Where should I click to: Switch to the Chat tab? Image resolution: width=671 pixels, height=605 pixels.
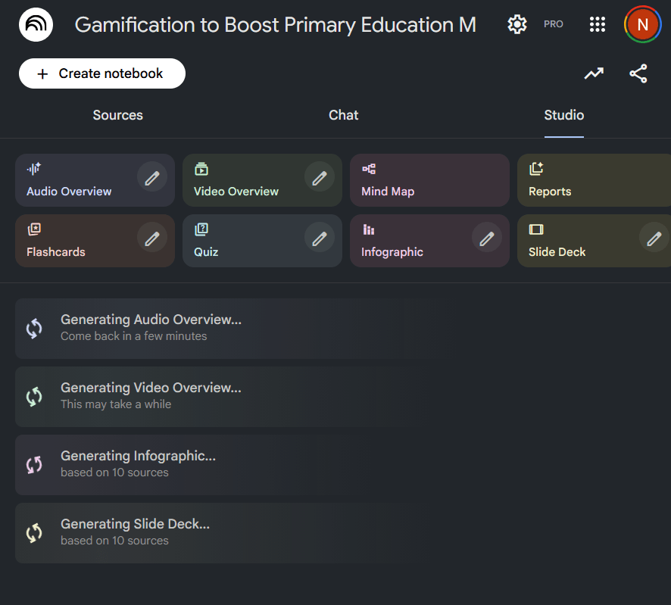point(343,115)
